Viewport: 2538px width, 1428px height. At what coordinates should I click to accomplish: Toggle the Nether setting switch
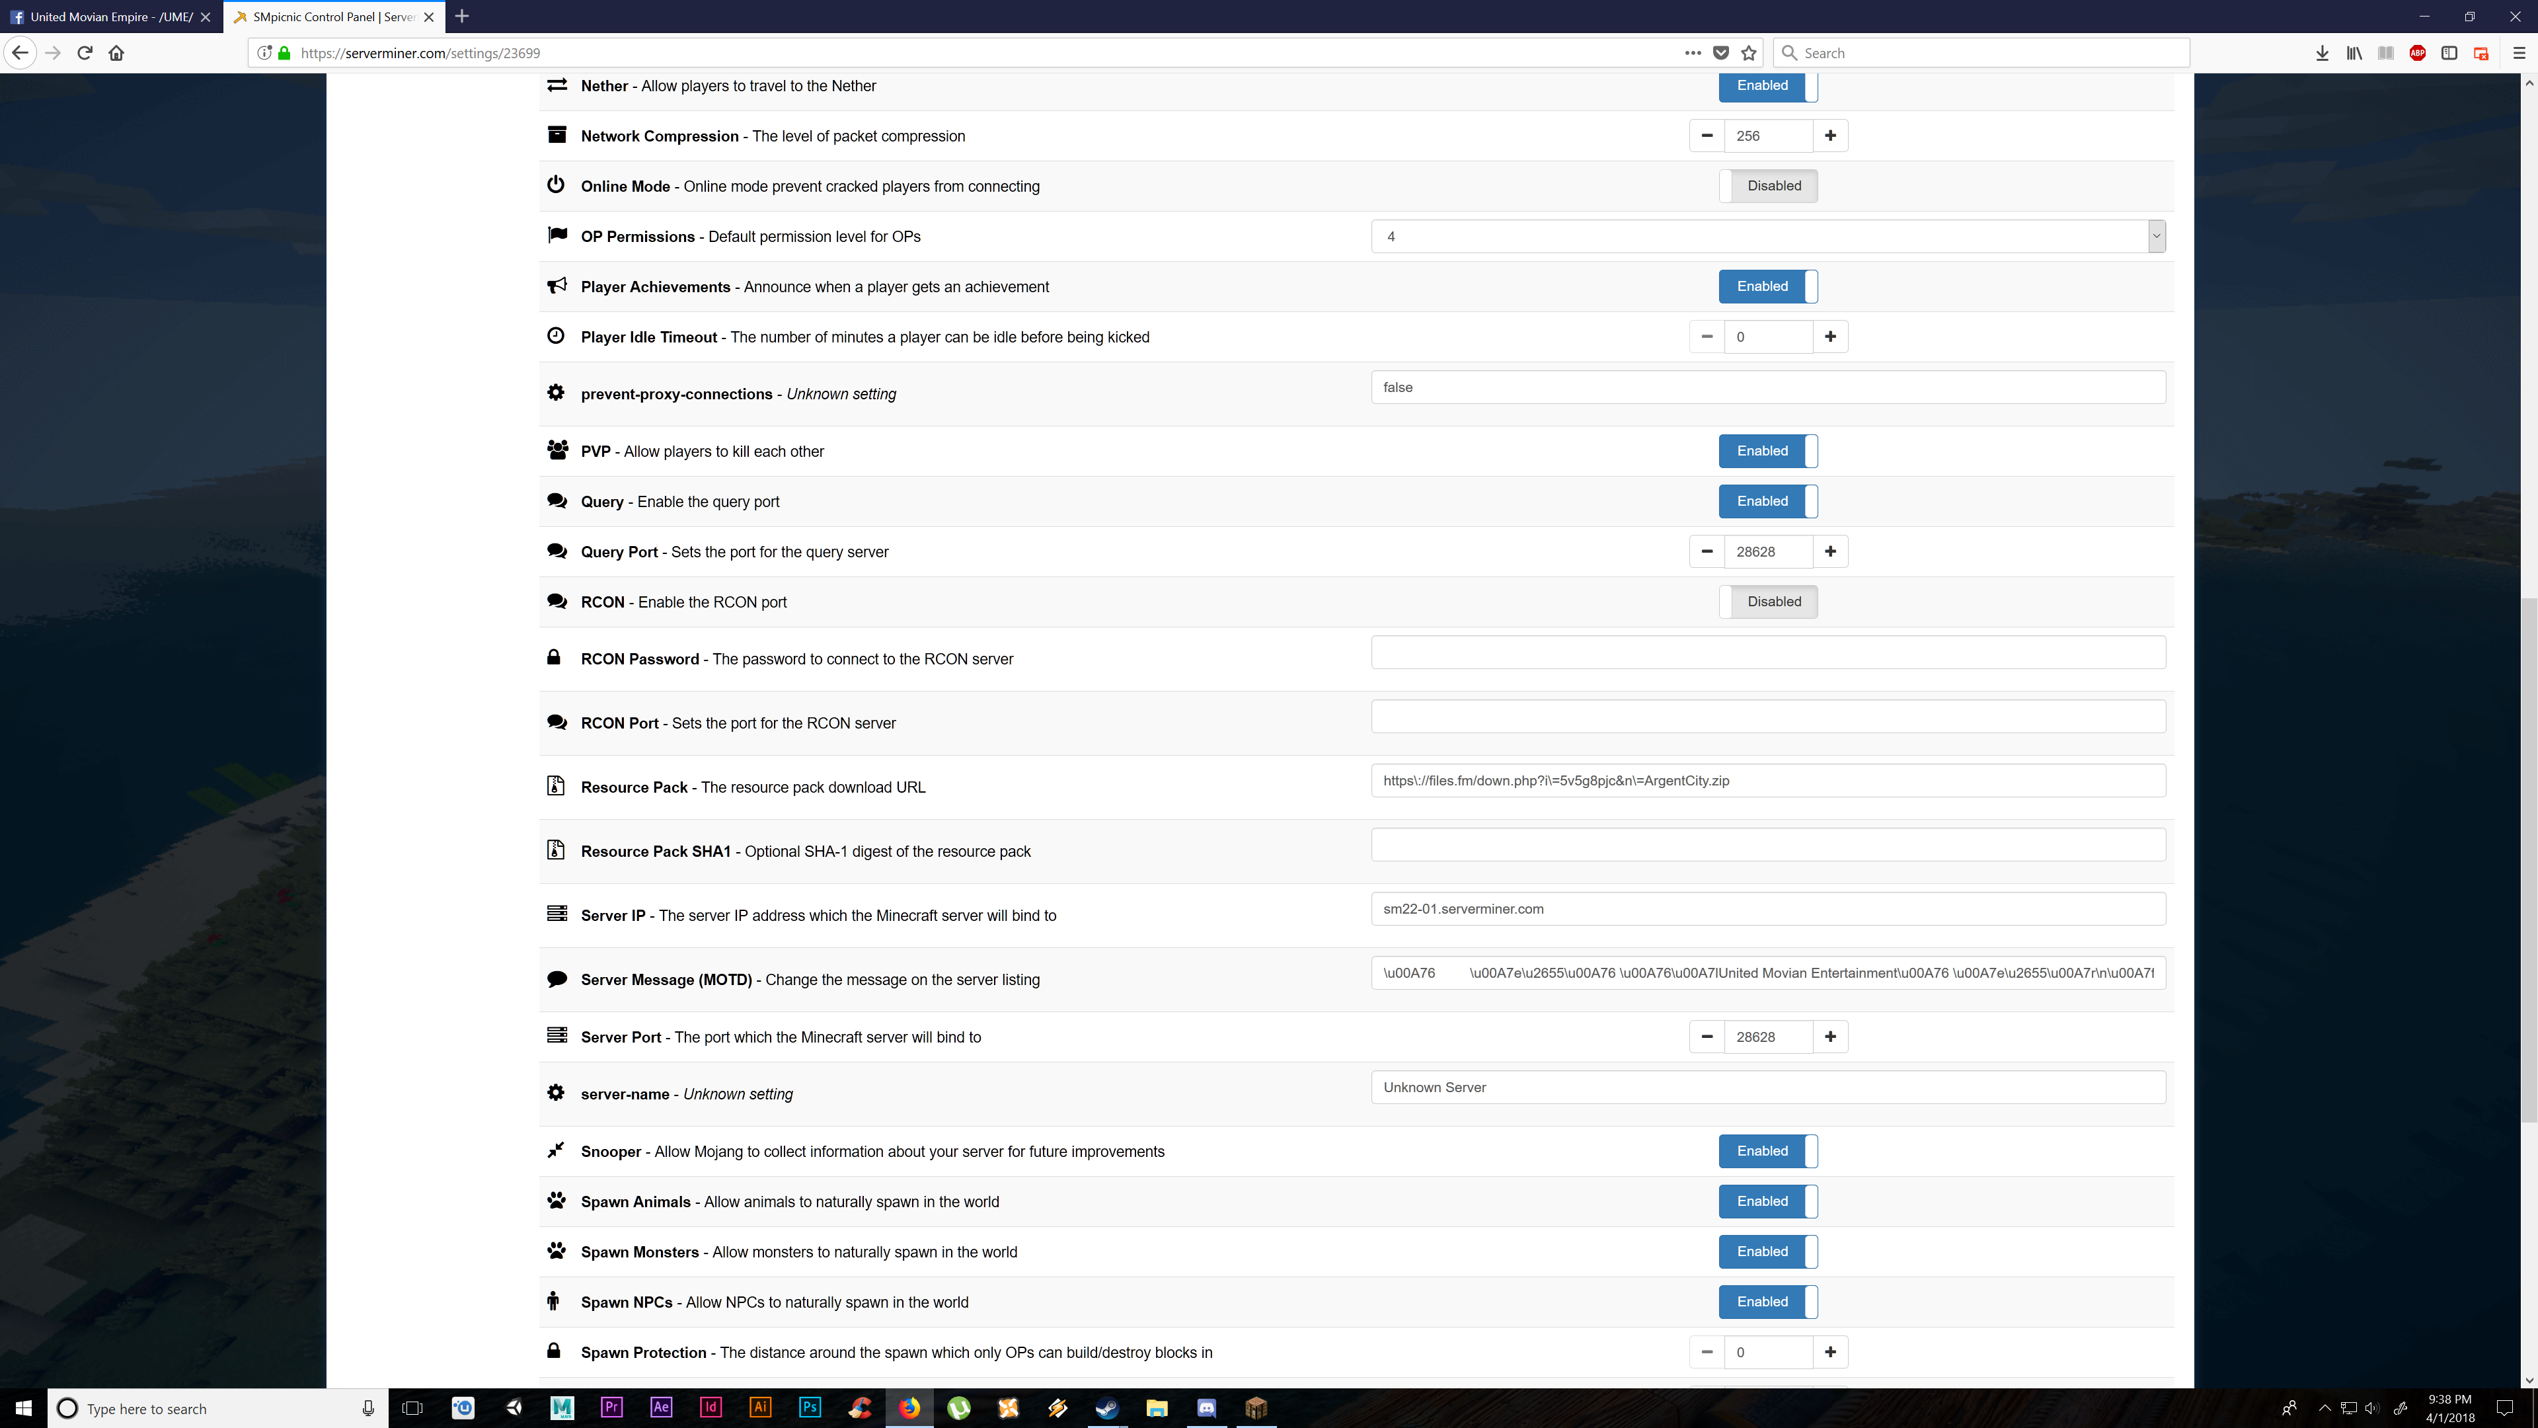1767,86
